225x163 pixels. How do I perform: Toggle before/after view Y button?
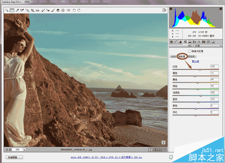tap(150, 150)
